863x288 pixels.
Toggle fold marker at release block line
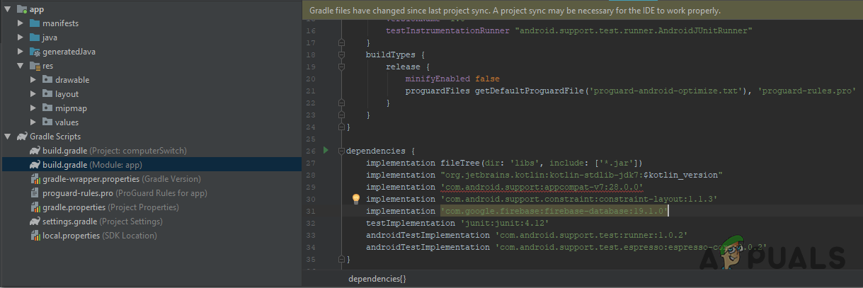point(341,67)
